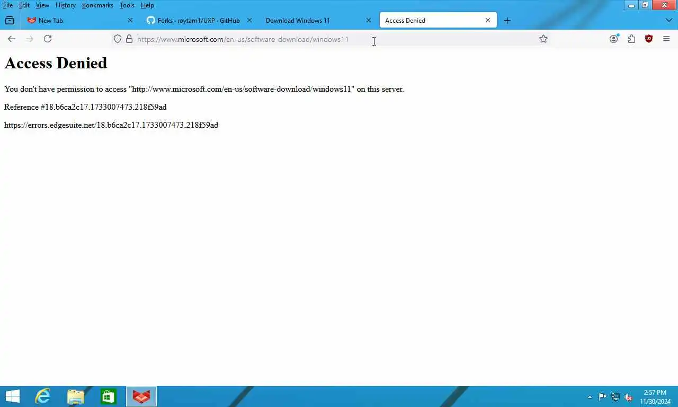This screenshot has width=678, height=407.
Task: Go back to previous page
Action: [12, 39]
